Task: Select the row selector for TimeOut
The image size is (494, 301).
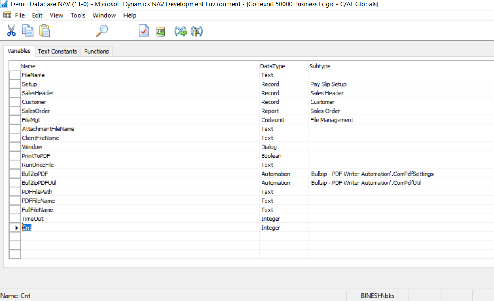Action: (15, 219)
